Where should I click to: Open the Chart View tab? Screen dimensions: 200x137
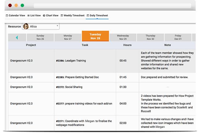click(x=51, y=15)
